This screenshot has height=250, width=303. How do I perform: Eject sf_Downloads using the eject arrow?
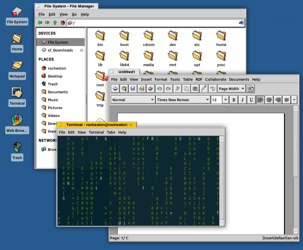[82, 50]
